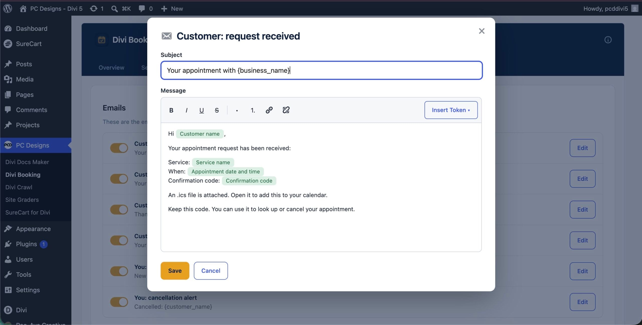Apply strikethrough formatting in editor

click(x=217, y=110)
